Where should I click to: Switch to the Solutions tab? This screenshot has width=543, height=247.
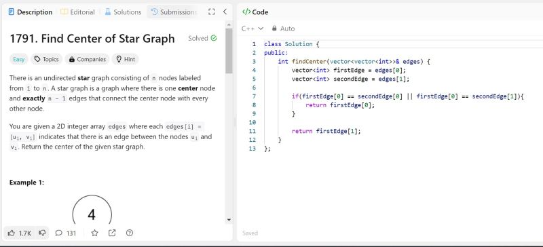123,12
